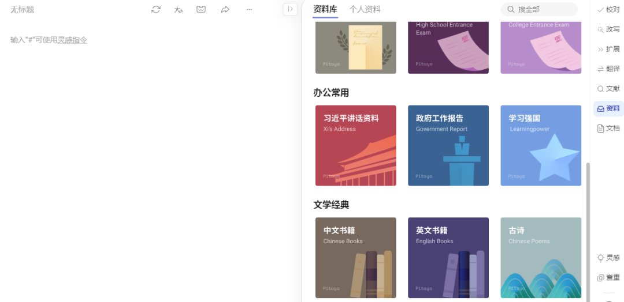Click the calendar-like icon in the editor toolbar
This screenshot has height=302, width=624.
201,9
